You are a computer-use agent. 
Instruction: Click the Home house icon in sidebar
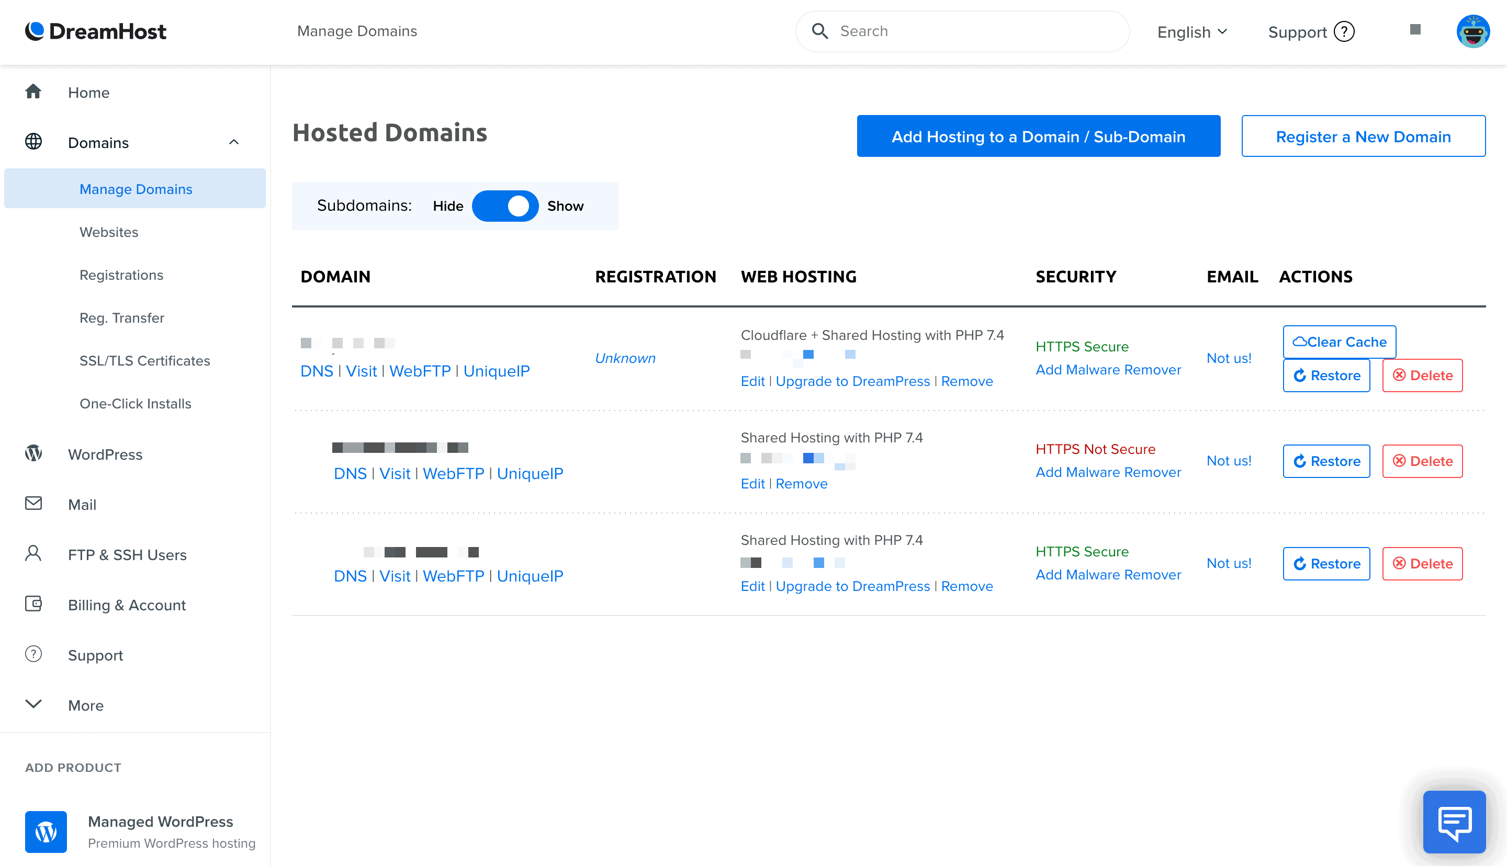[x=33, y=92]
